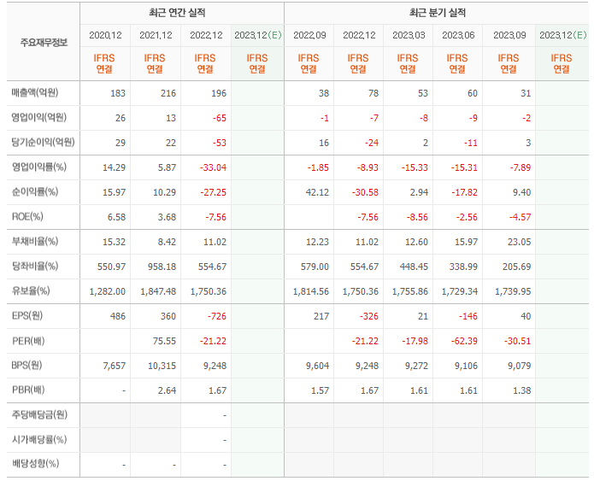
Task: Select the 2022.09 quarterly column header
Action: (309, 35)
